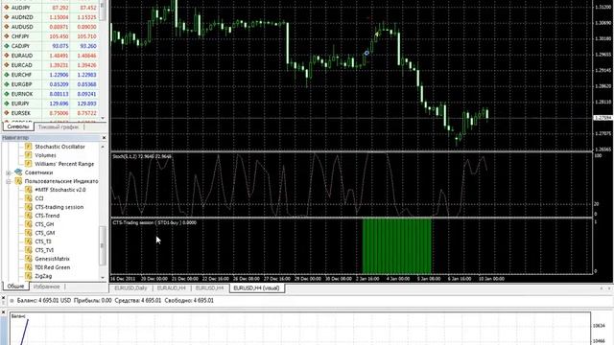Select the EURGBP row in Market Watch
The width and height of the screenshot is (614, 345).
pyautogui.click(x=51, y=84)
